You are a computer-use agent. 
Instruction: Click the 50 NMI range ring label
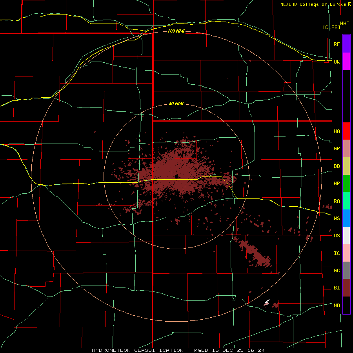[176, 104]
